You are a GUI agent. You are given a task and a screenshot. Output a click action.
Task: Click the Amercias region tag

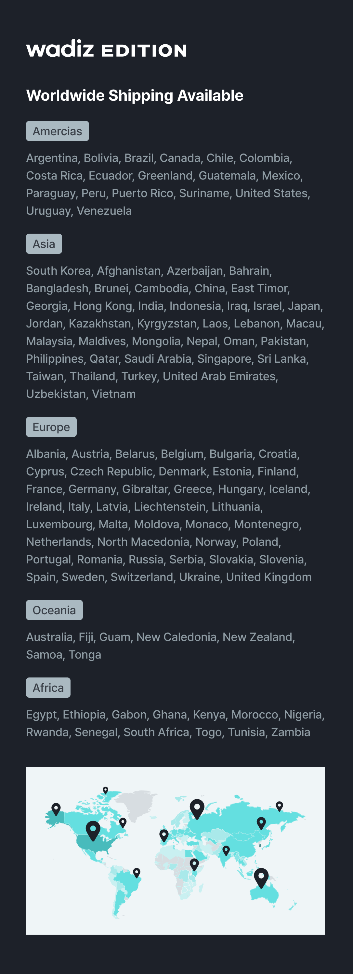(57, 131)
